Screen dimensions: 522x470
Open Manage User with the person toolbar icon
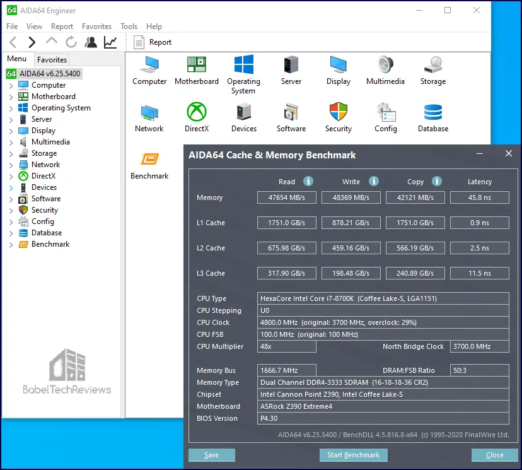pyautogui.click(x=91, y=42)
